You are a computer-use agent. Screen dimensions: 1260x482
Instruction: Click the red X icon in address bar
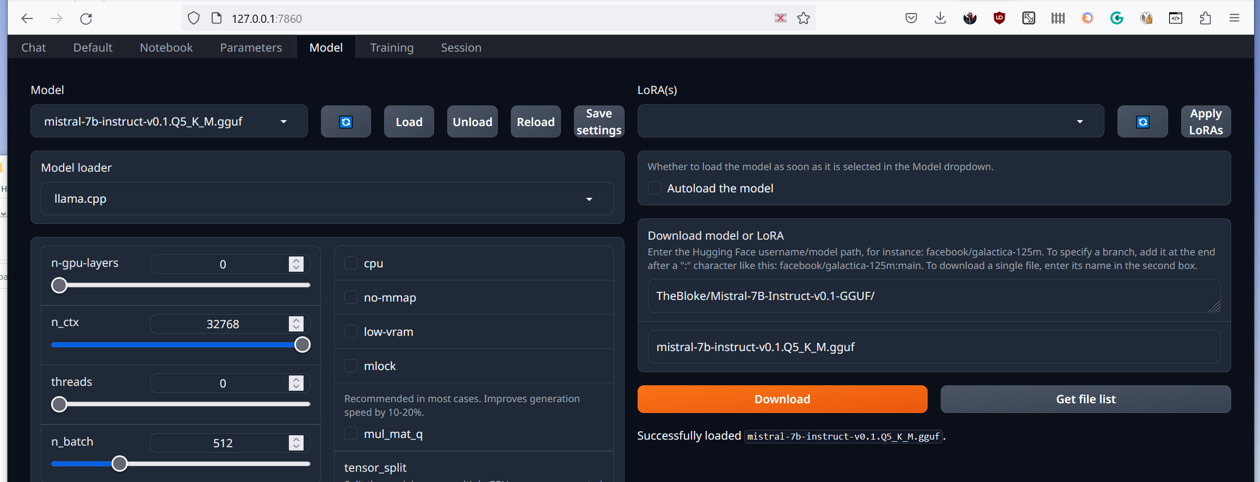(x=781, y=18)
